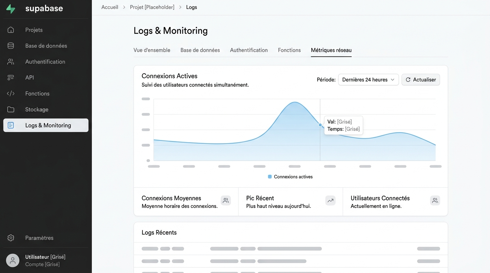Image resolution: width=490 pixels, height=273 pixels.
Task: Switch to Base de données tab
Action: (x=200, y=50)
